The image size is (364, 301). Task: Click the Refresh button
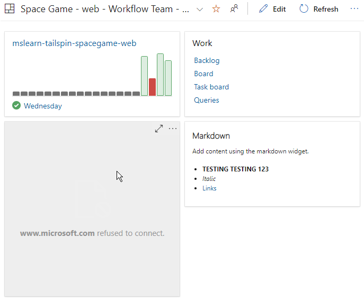pyautogui.click(x=318, y=9)
